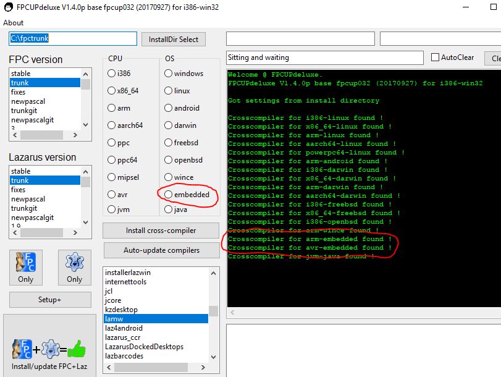Screen dimensions: 501x377
Task: Click module list scroll-up arrow
Action: point(214,273)
